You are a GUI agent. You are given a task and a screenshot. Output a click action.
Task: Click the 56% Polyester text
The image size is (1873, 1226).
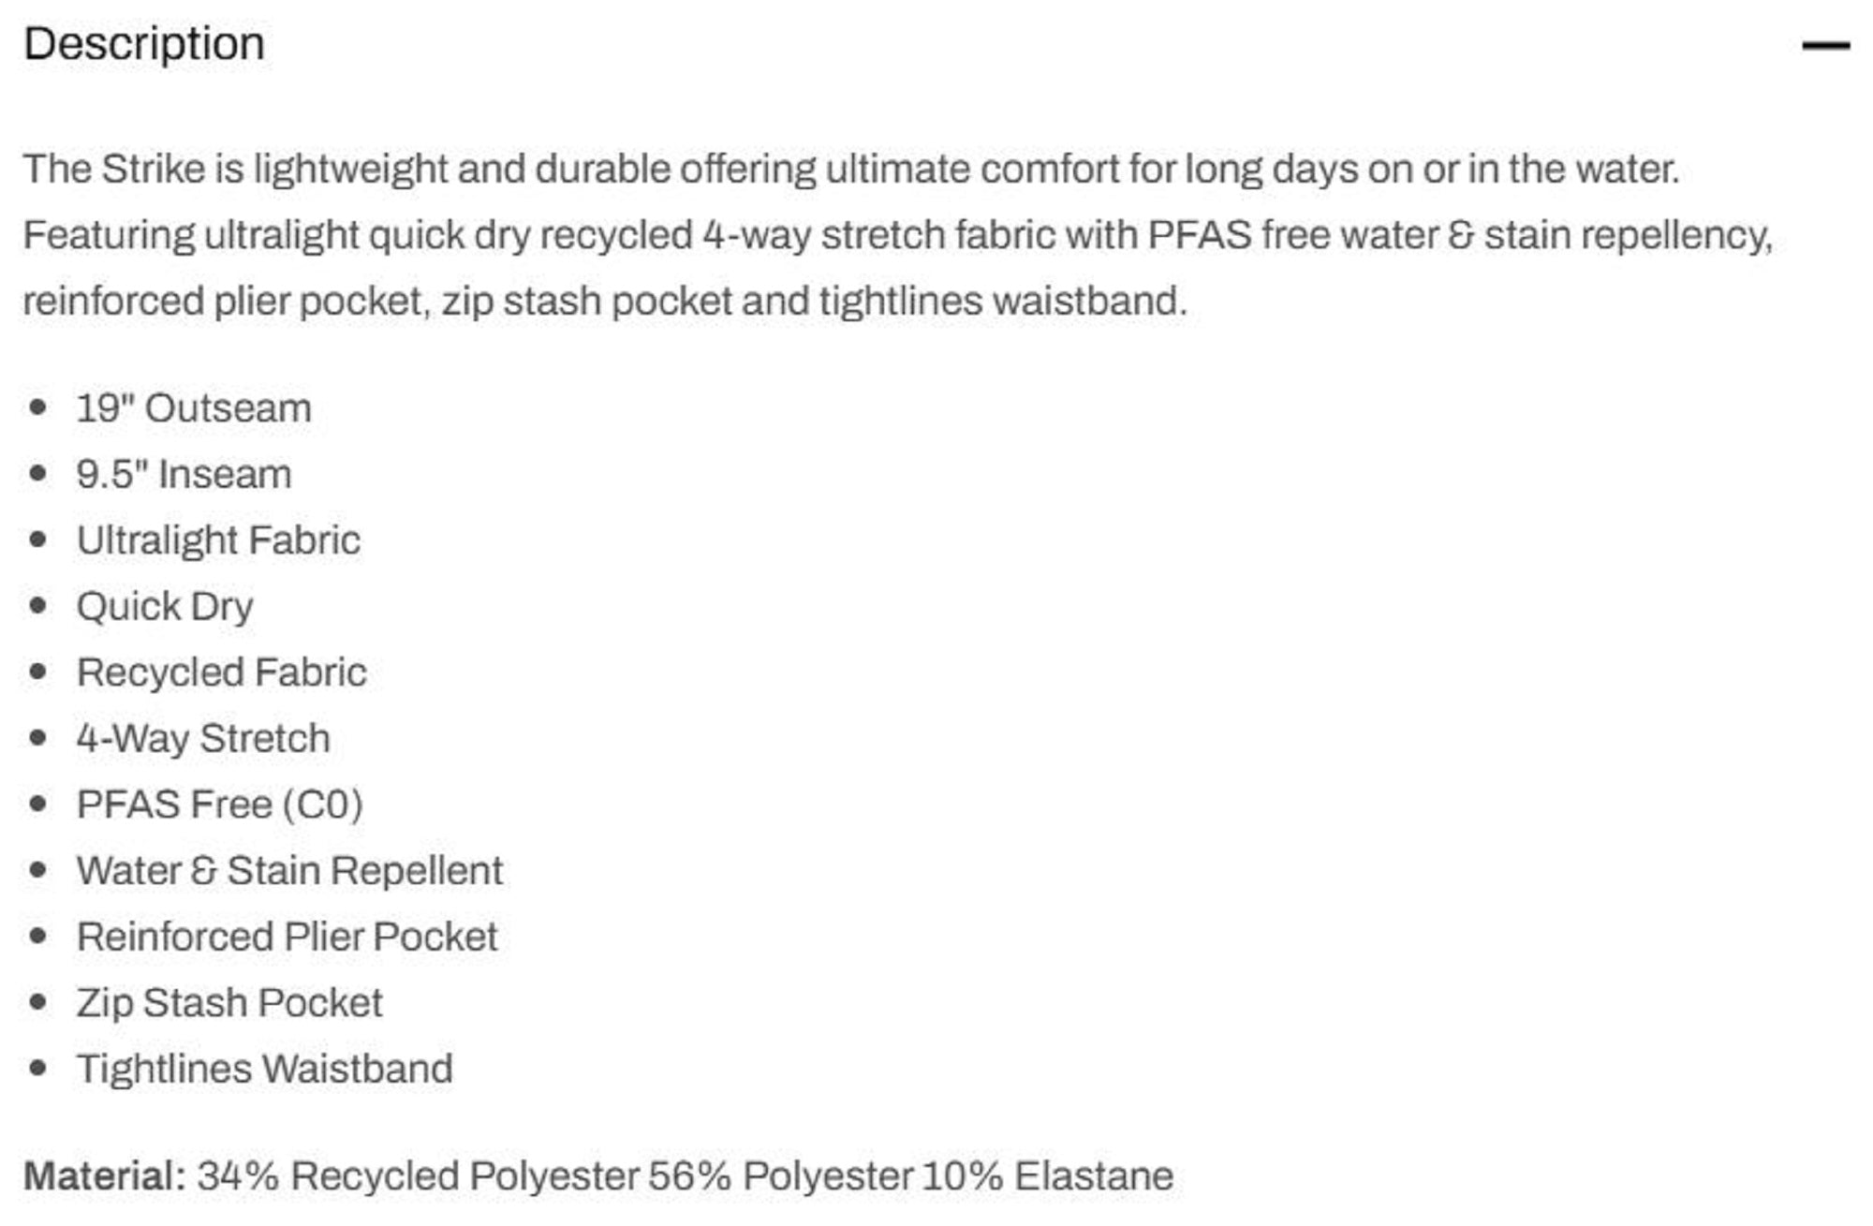781,1176
